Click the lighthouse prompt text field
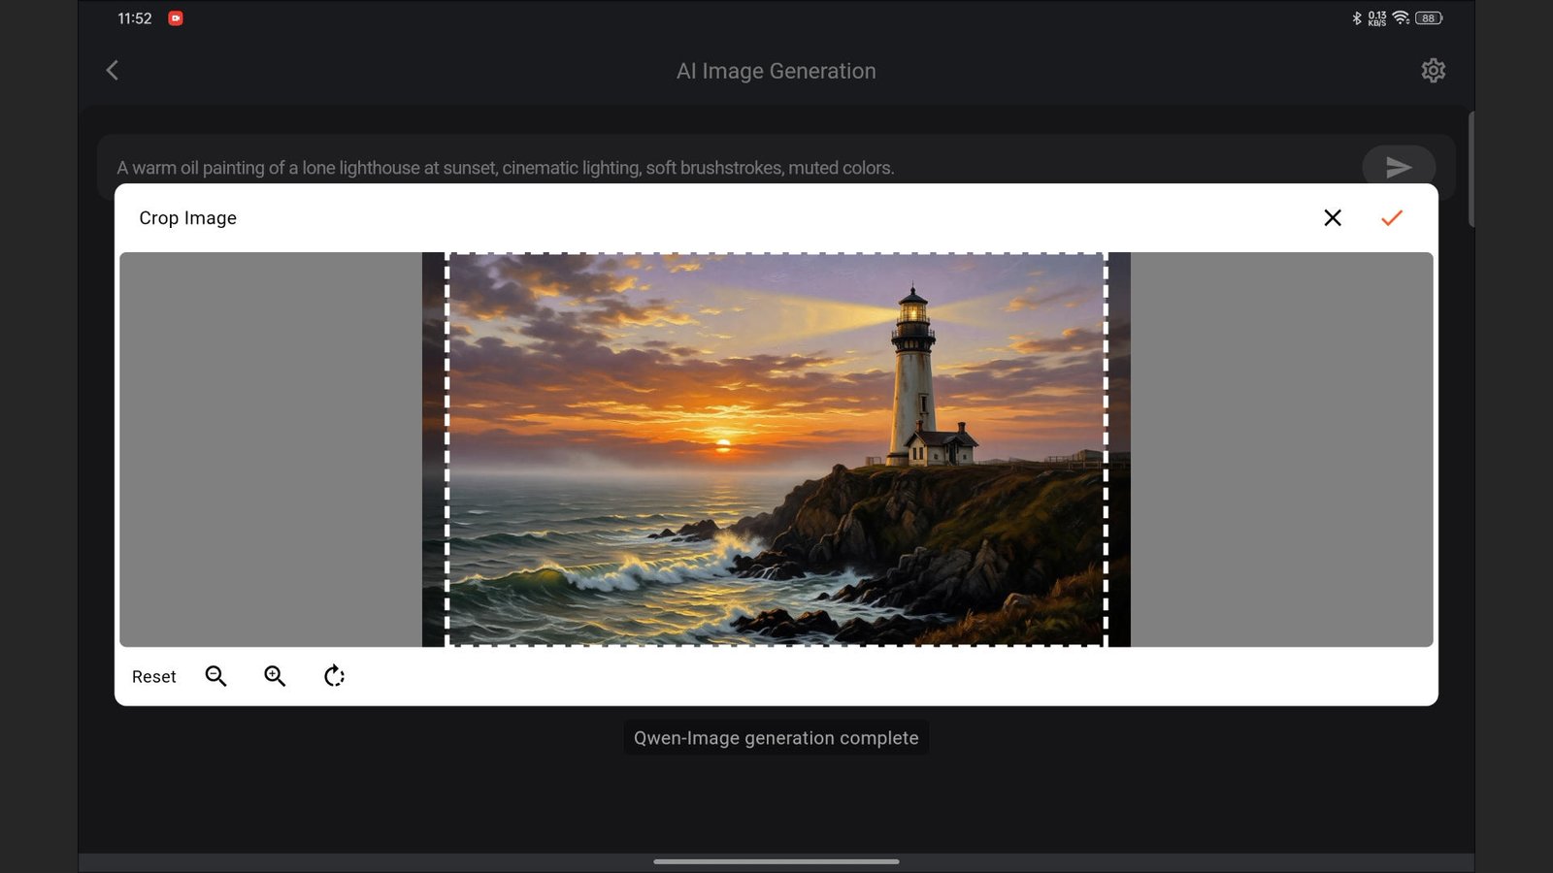1553x873 pixels. tap(679, 168)
